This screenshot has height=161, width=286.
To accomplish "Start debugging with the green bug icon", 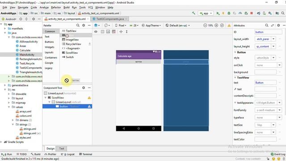I will (x=229, y=13).
